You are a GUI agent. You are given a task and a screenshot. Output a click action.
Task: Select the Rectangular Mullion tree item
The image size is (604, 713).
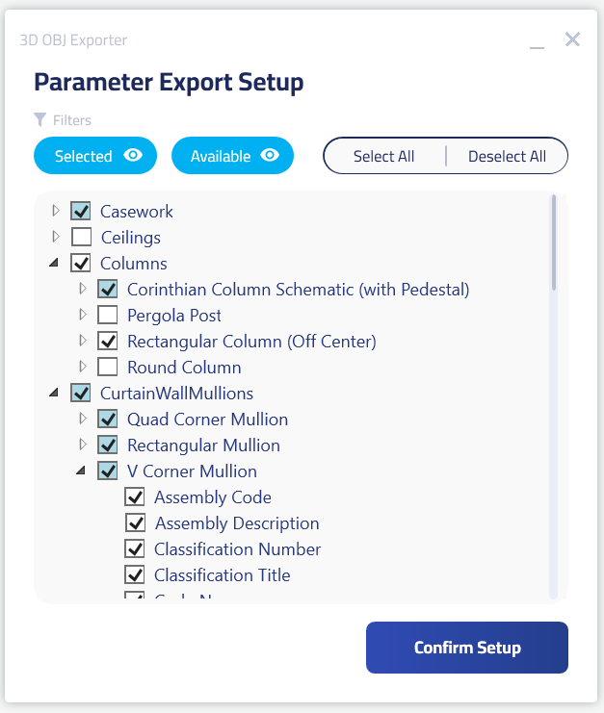click(x=203, y=446)
